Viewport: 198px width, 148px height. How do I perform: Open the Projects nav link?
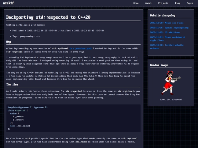[x=163, y=3]
